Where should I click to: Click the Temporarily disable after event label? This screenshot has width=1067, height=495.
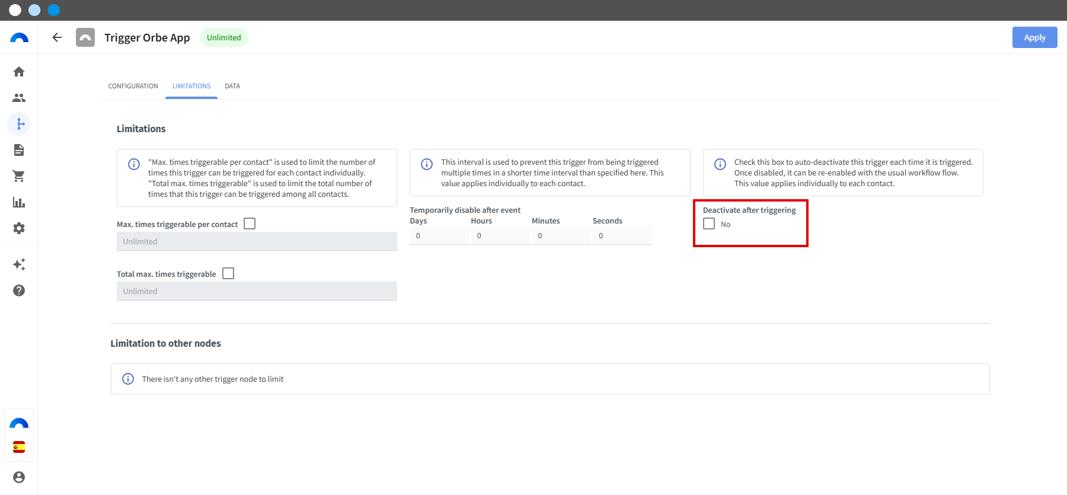coord(465,210)
